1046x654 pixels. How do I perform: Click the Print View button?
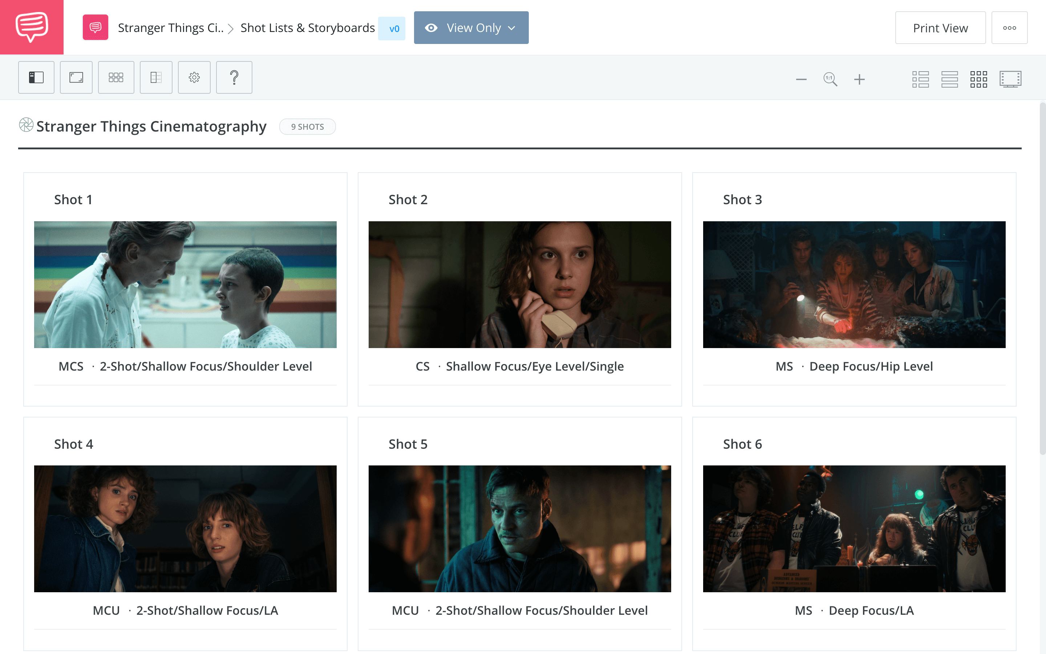tap(940, 27)
